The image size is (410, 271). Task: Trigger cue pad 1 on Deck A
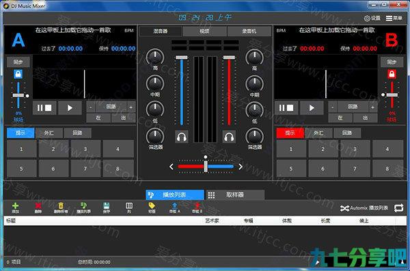pos(22,149)
